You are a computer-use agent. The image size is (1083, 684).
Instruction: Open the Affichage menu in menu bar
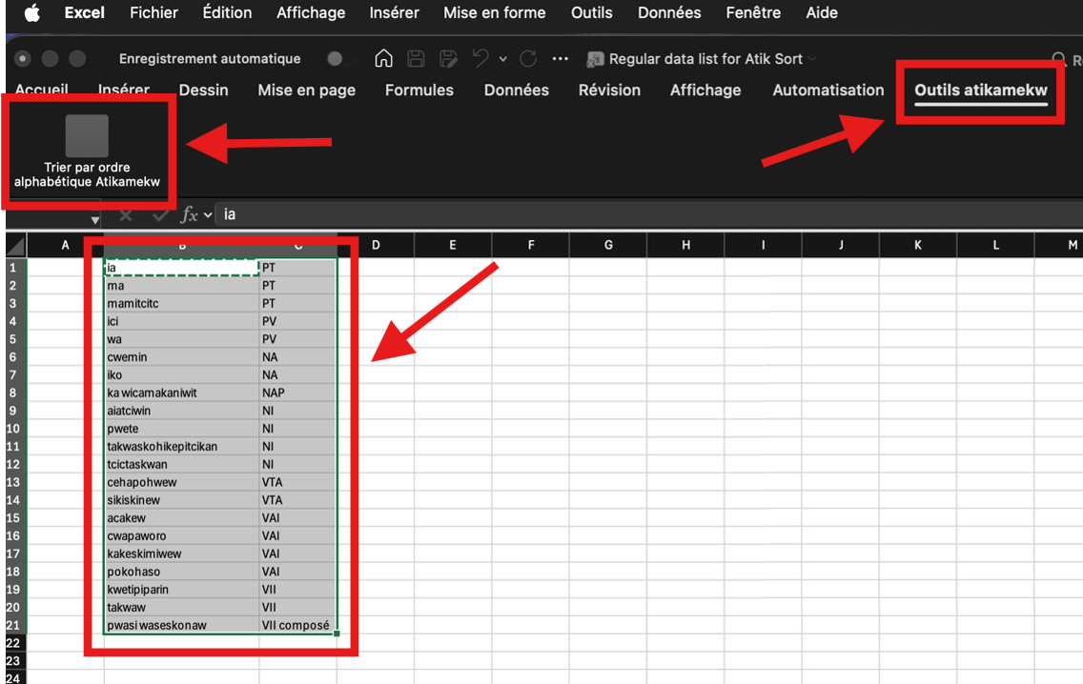tap(310, 12)
